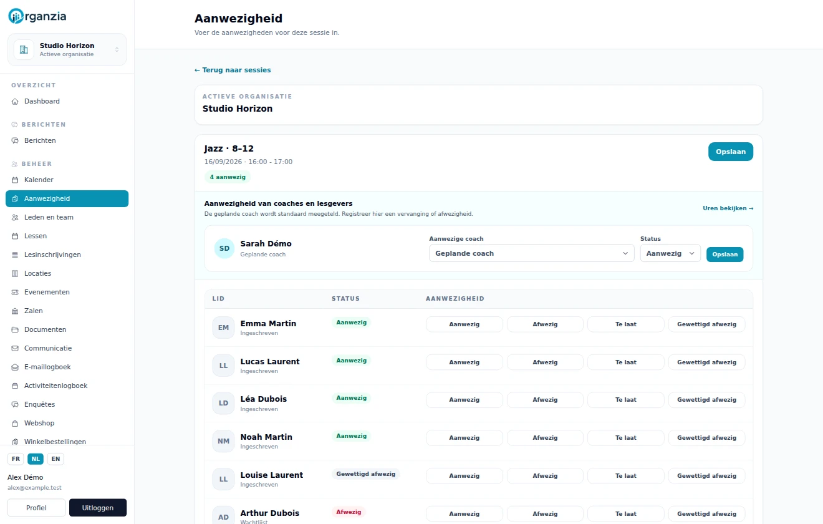
Task: Click the Lessen icon in sidebar
Action: pos(16,236)
